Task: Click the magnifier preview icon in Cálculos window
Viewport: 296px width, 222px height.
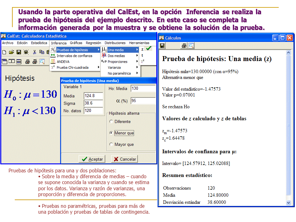Action: tap(191, 46)
